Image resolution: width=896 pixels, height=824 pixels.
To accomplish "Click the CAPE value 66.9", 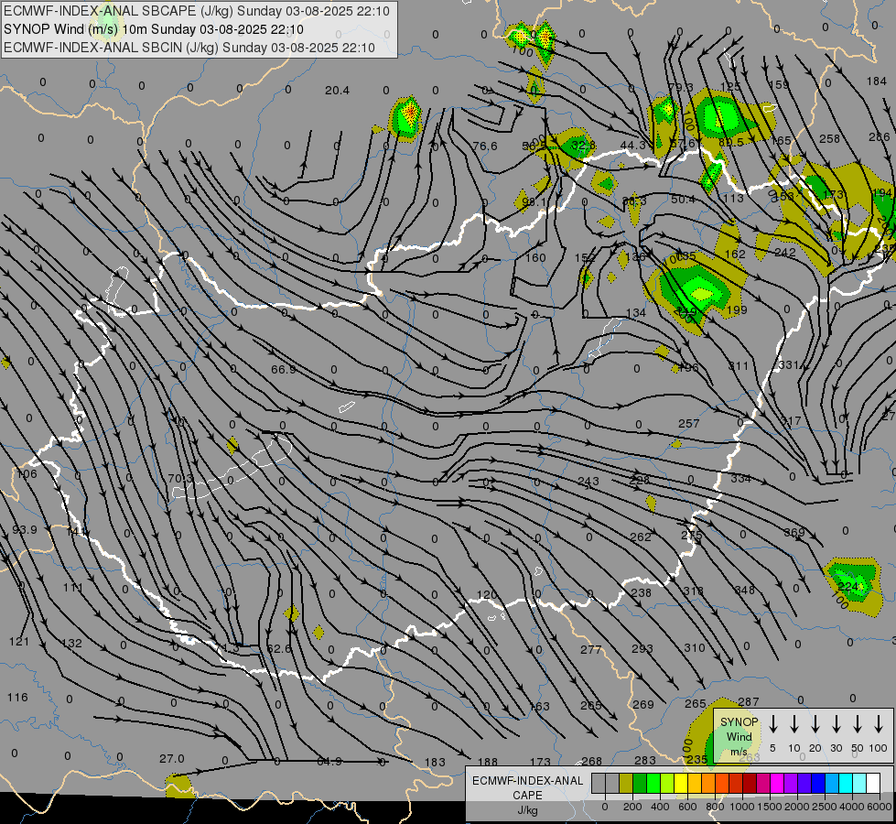I will (284, 369).
